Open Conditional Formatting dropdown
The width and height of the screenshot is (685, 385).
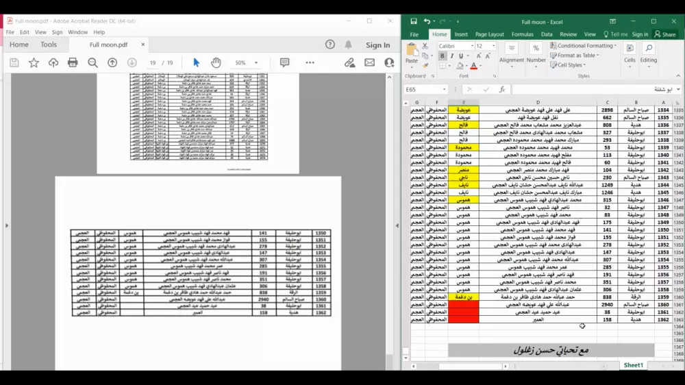[x=584, y=45]
